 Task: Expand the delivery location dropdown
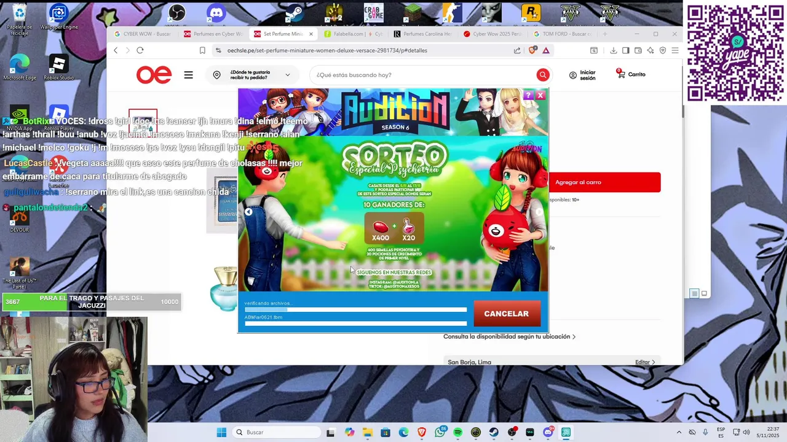[251, 75]
